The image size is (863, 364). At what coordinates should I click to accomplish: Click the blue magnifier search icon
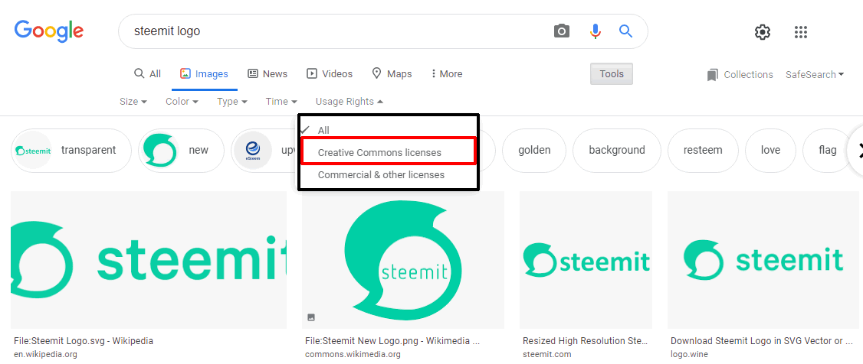625,31
